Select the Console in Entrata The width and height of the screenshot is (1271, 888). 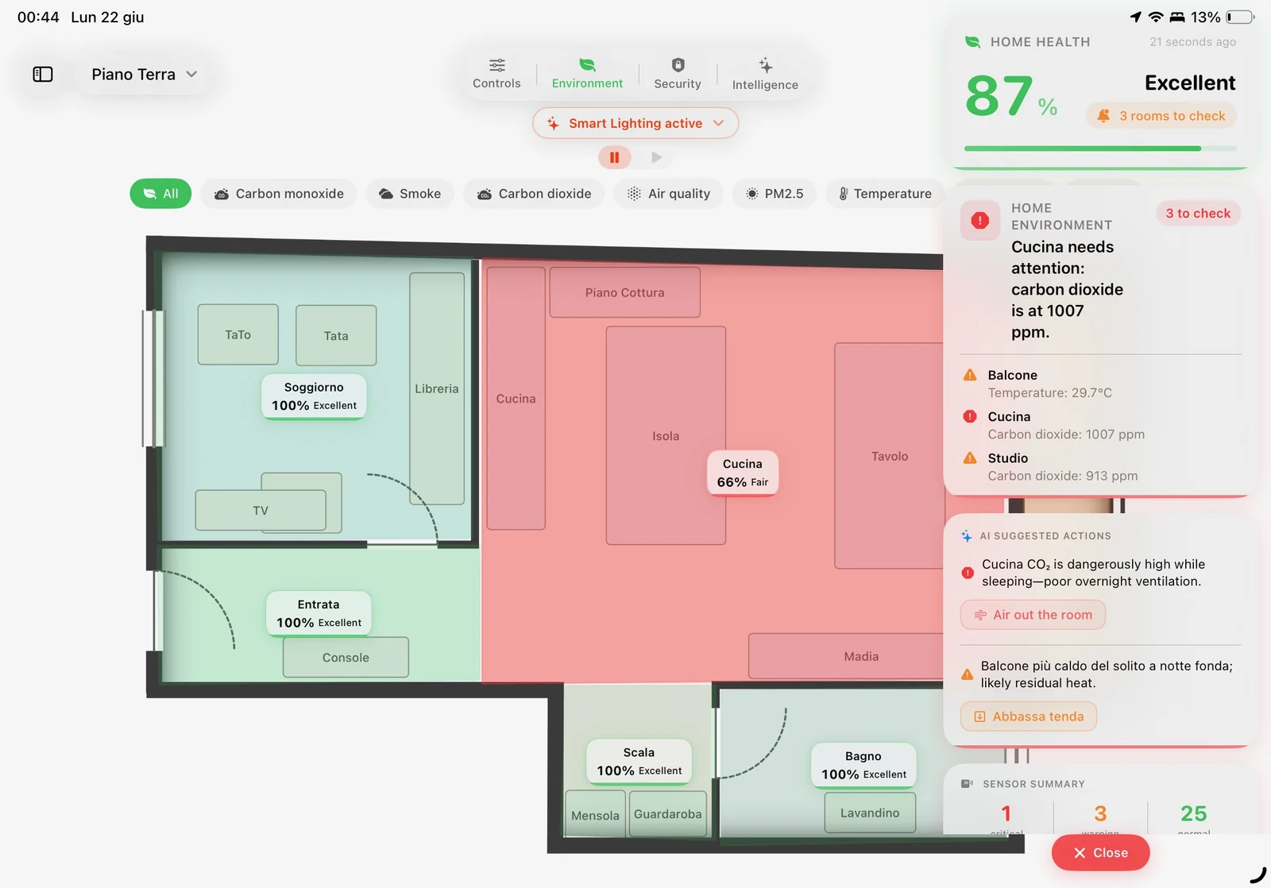346,657
